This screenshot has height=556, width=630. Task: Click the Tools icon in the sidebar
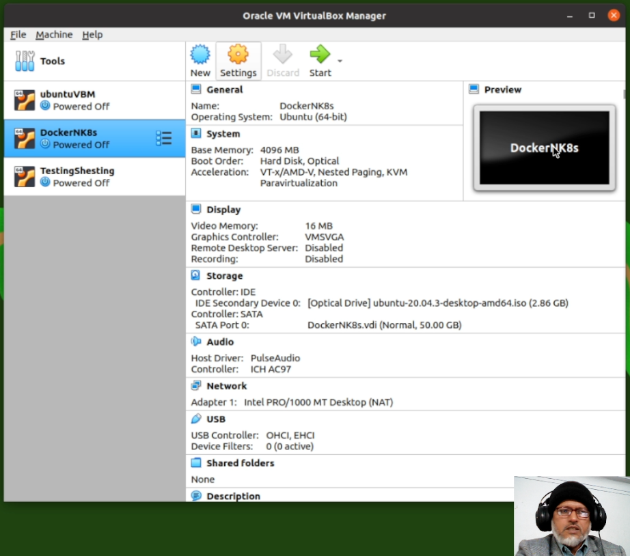pos(25,60)
